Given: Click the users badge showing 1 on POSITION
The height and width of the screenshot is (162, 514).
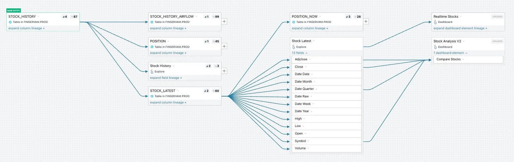Looking at the screenshot, I should (x=207, y=41).
